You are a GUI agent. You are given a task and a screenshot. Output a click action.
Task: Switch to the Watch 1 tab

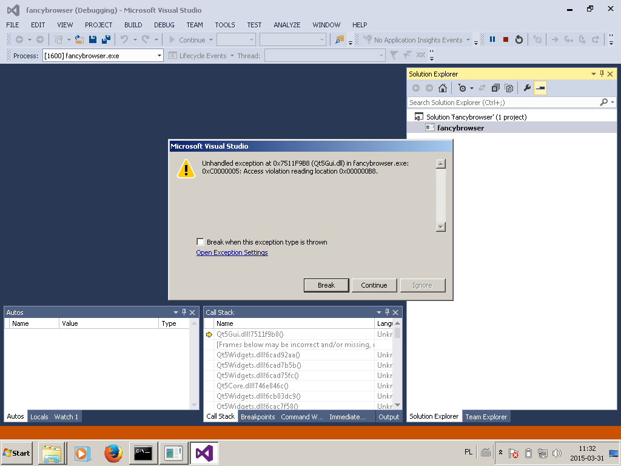coord(66,416)
